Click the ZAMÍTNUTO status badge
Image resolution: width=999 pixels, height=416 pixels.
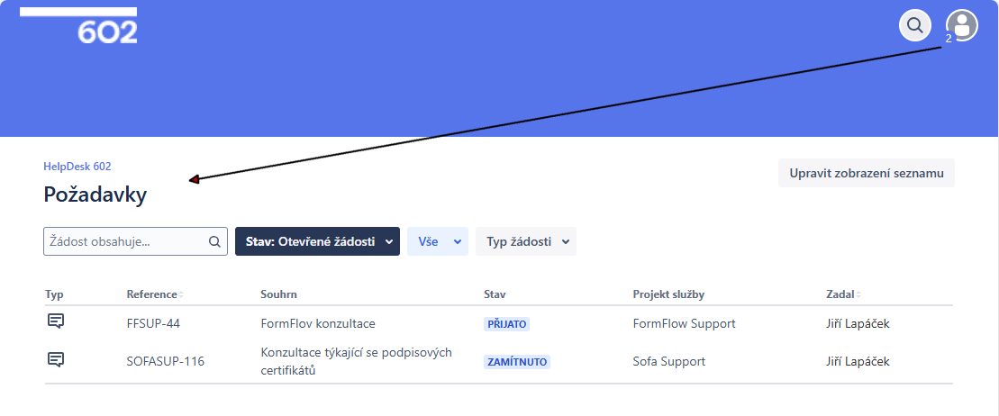516,362
